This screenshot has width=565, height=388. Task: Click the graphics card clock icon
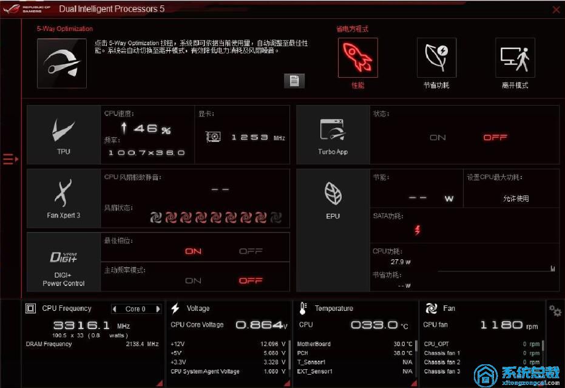[x=214, y=137]
